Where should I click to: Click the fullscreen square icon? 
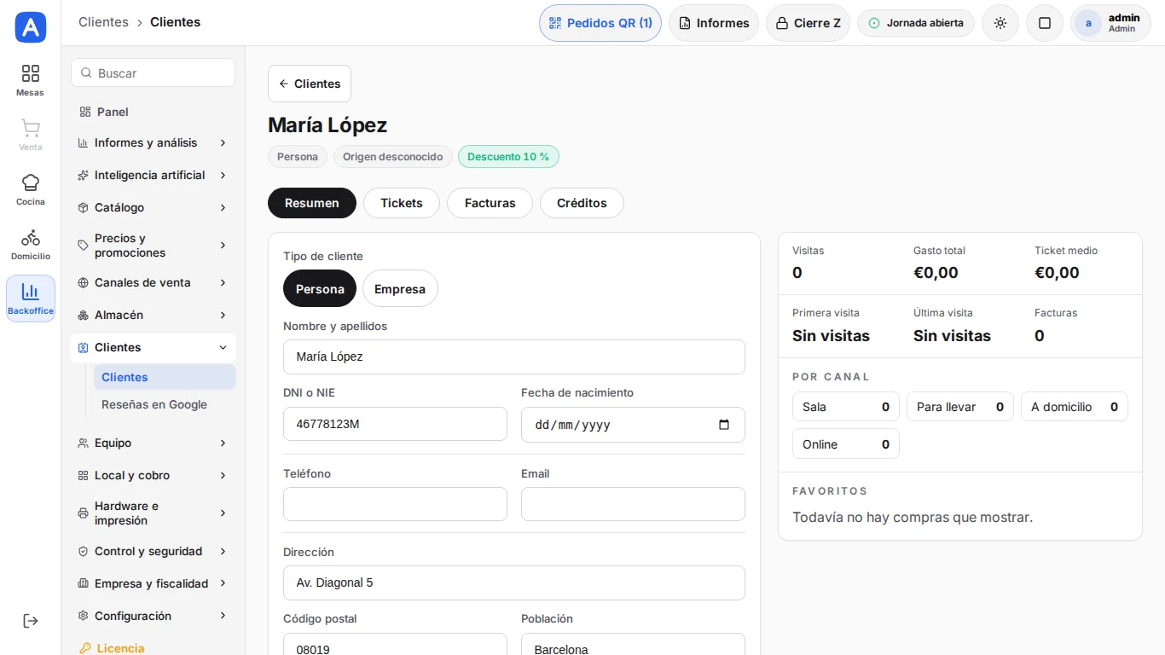[1045, 23]
